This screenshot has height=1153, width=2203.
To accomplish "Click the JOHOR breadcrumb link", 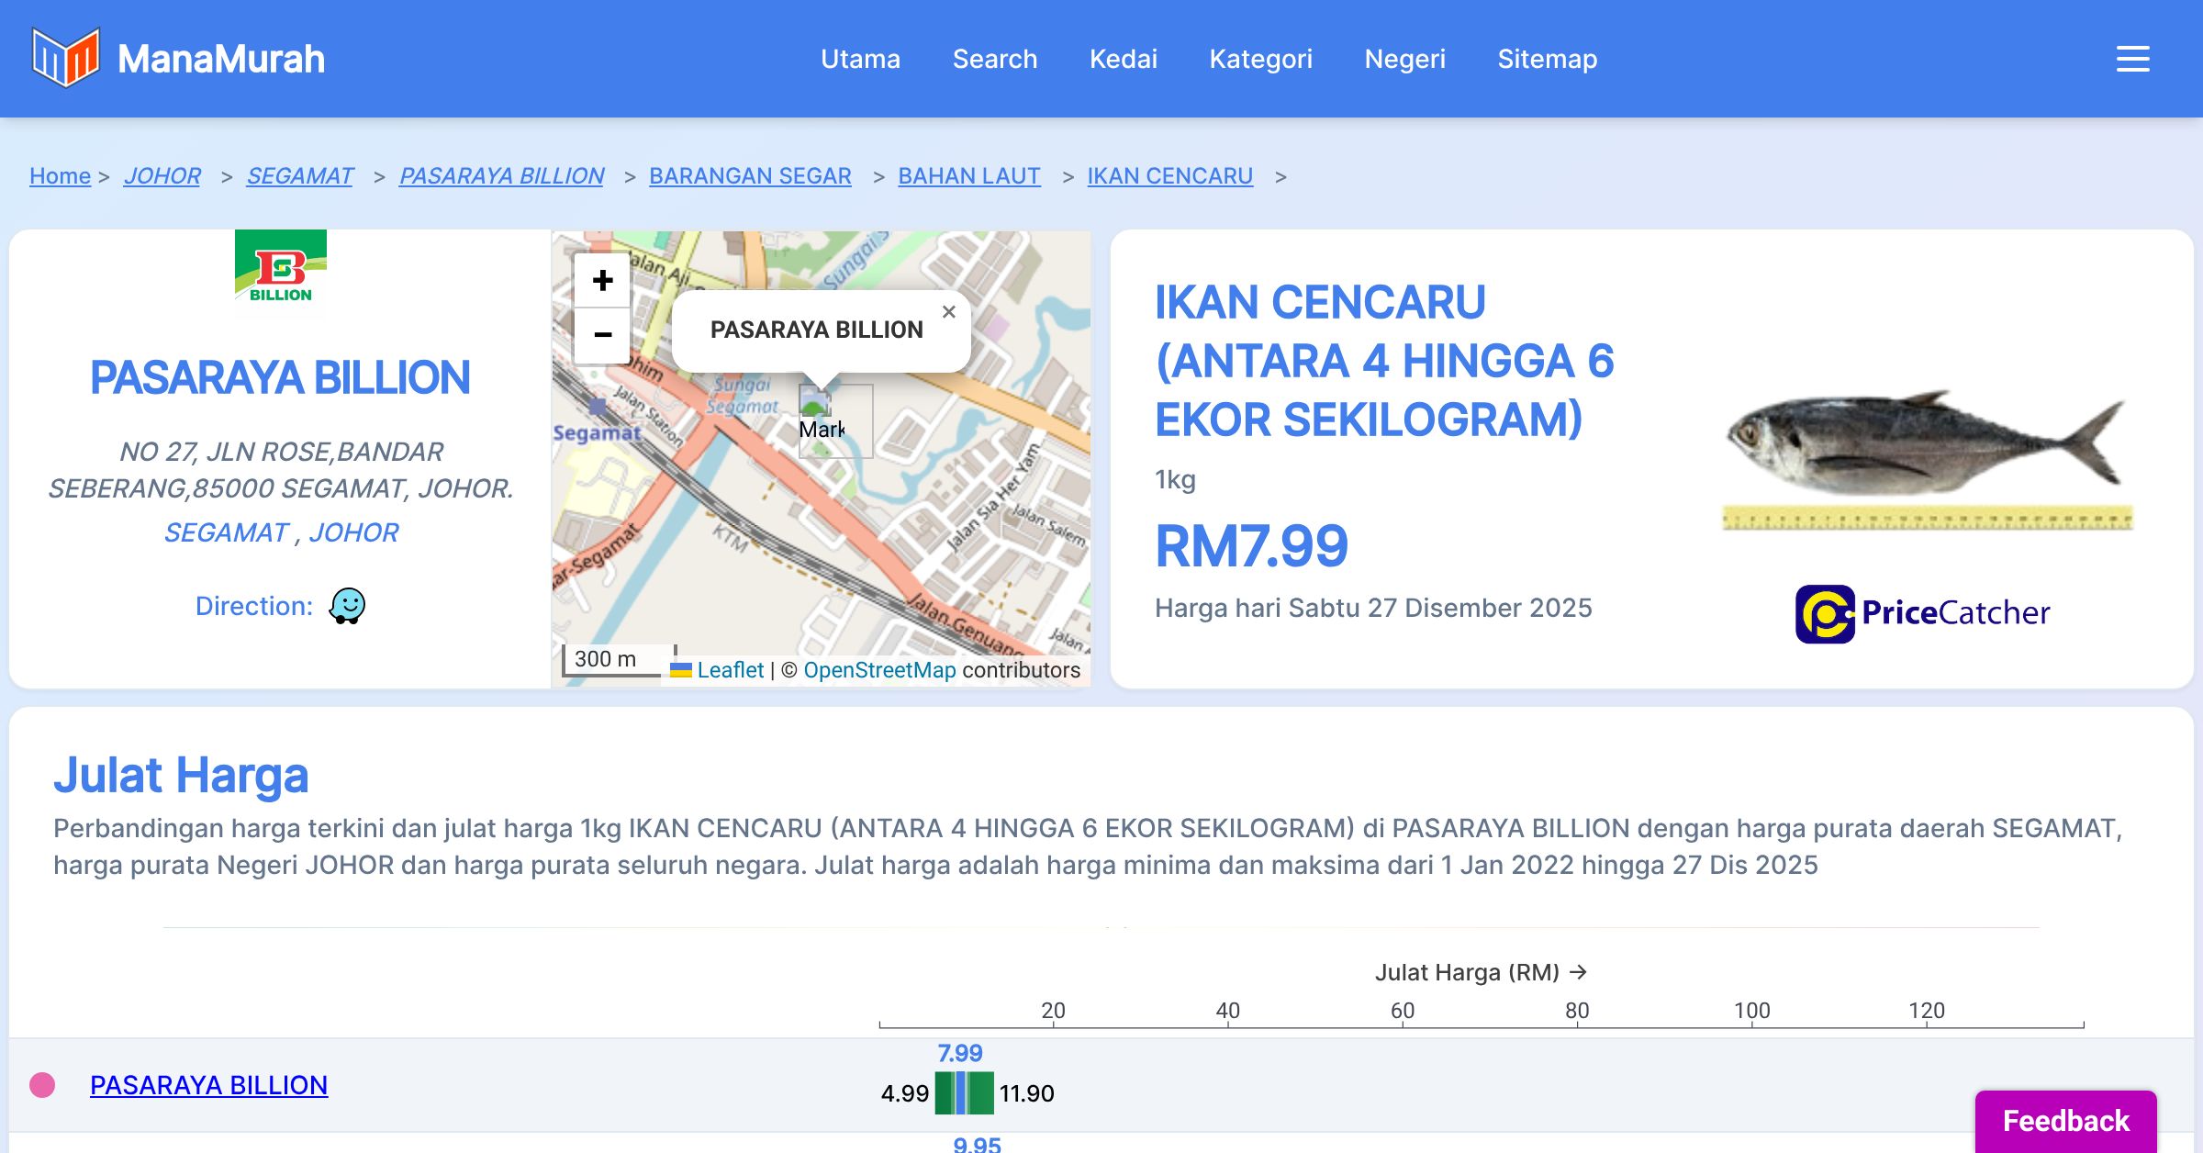I will [162, 175].
